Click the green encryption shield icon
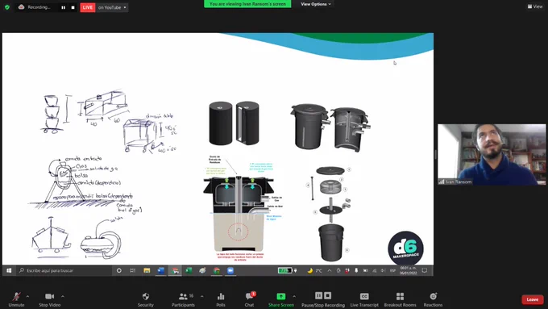 (7, 7)
